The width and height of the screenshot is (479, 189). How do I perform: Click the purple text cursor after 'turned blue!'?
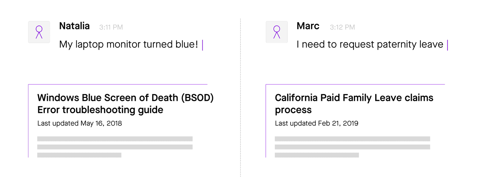[203, 45]
